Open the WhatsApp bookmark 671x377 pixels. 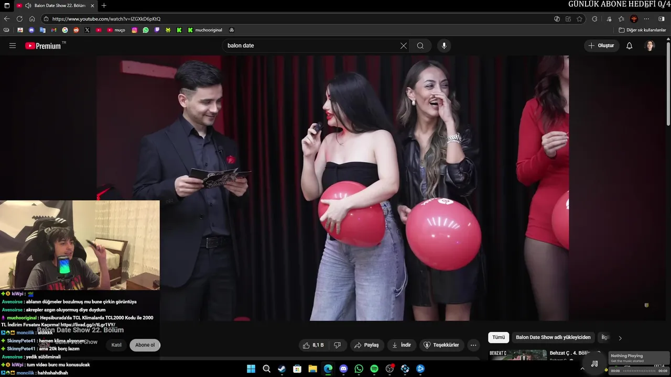click(x=145, y=30)
